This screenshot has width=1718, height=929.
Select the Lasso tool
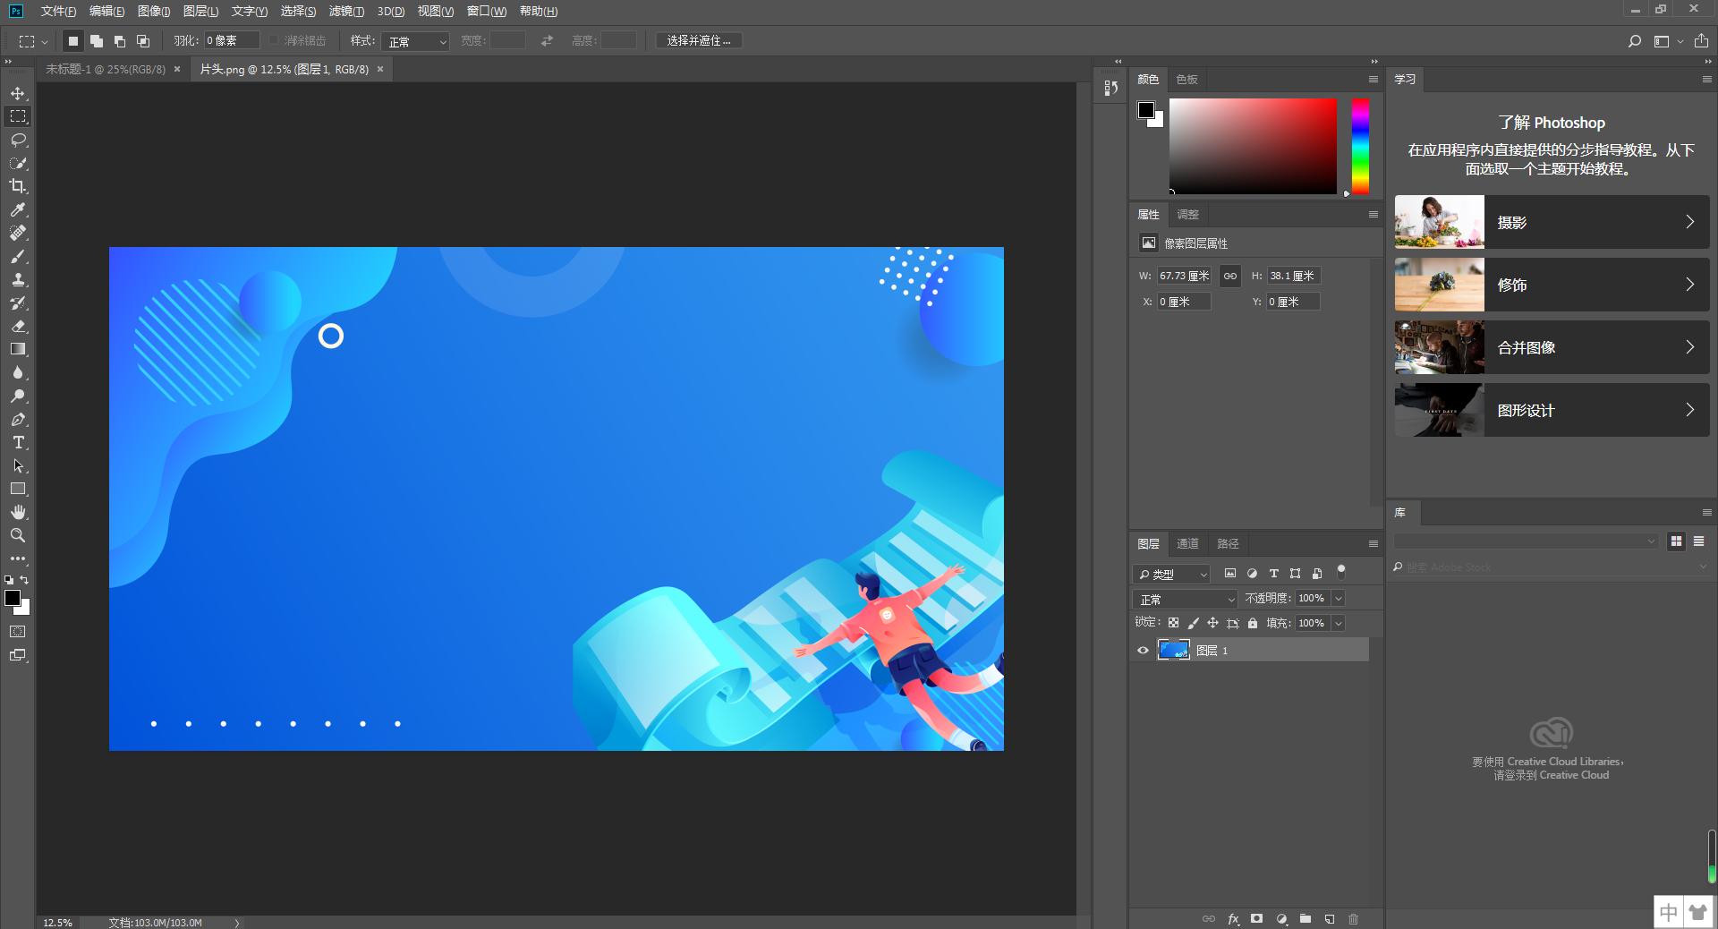(x=18, y=140)
